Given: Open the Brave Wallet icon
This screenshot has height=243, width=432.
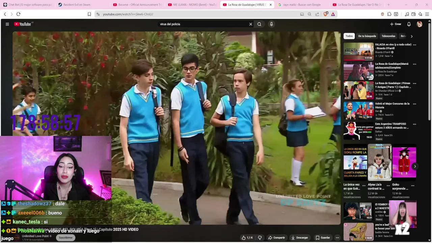Looking at the screenshot, I should coord(413,14).
